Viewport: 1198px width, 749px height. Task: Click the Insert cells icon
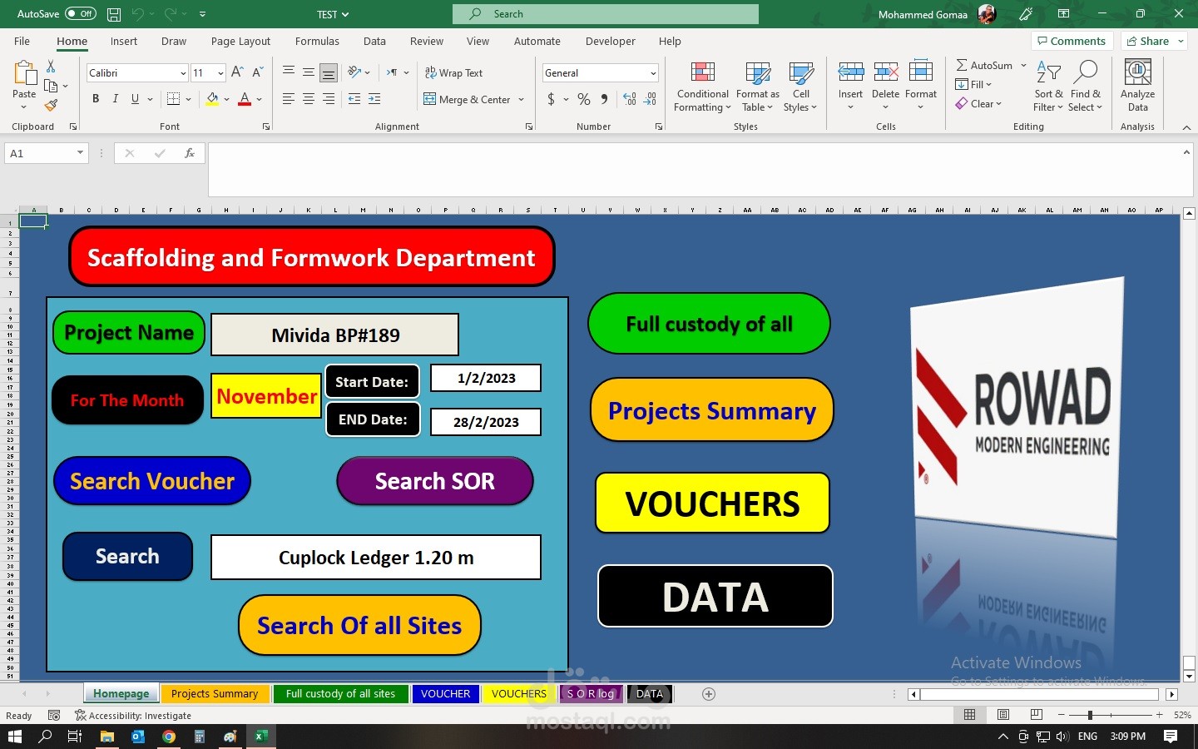coord(850,72)
